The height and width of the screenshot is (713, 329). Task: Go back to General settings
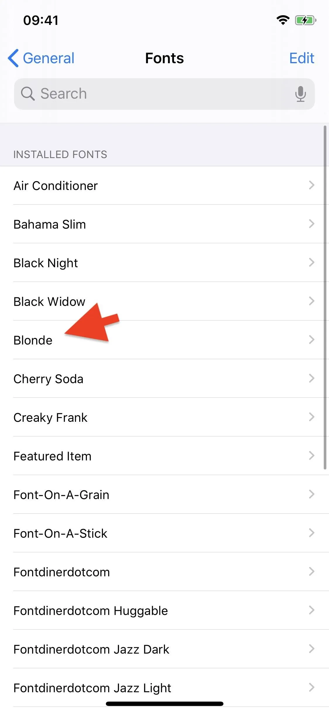[41, 58]
